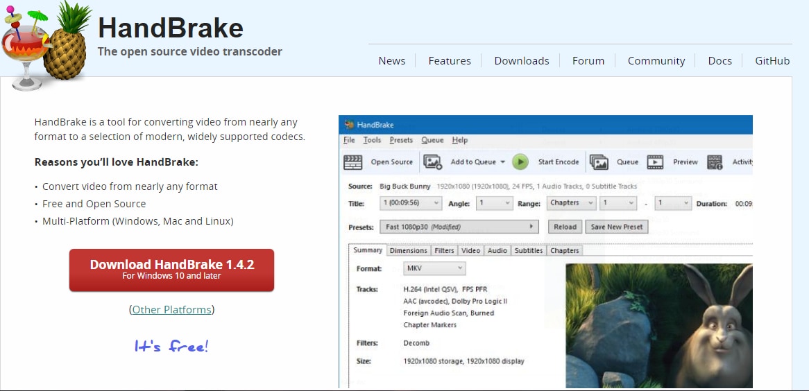Click the "Big Buck Bunny" source name

tap(405, 186)
